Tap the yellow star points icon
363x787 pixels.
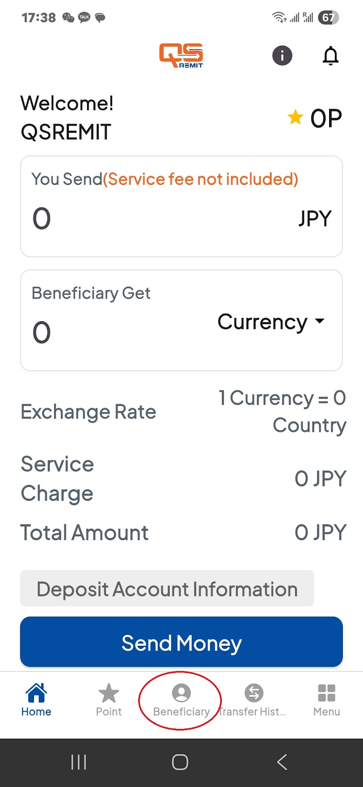pos(295,118)
